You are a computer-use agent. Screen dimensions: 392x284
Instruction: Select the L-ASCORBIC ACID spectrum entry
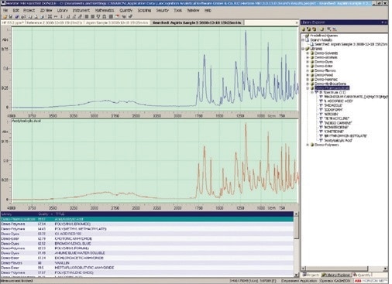click(x=339, y=101)
